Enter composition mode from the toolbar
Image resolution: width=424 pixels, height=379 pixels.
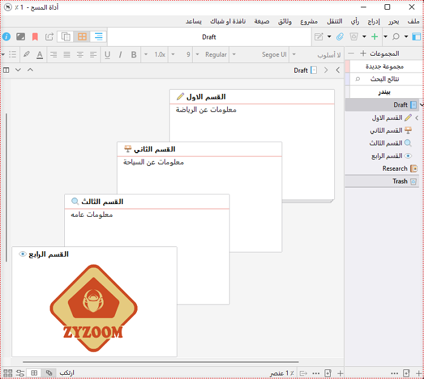(21, 36)
